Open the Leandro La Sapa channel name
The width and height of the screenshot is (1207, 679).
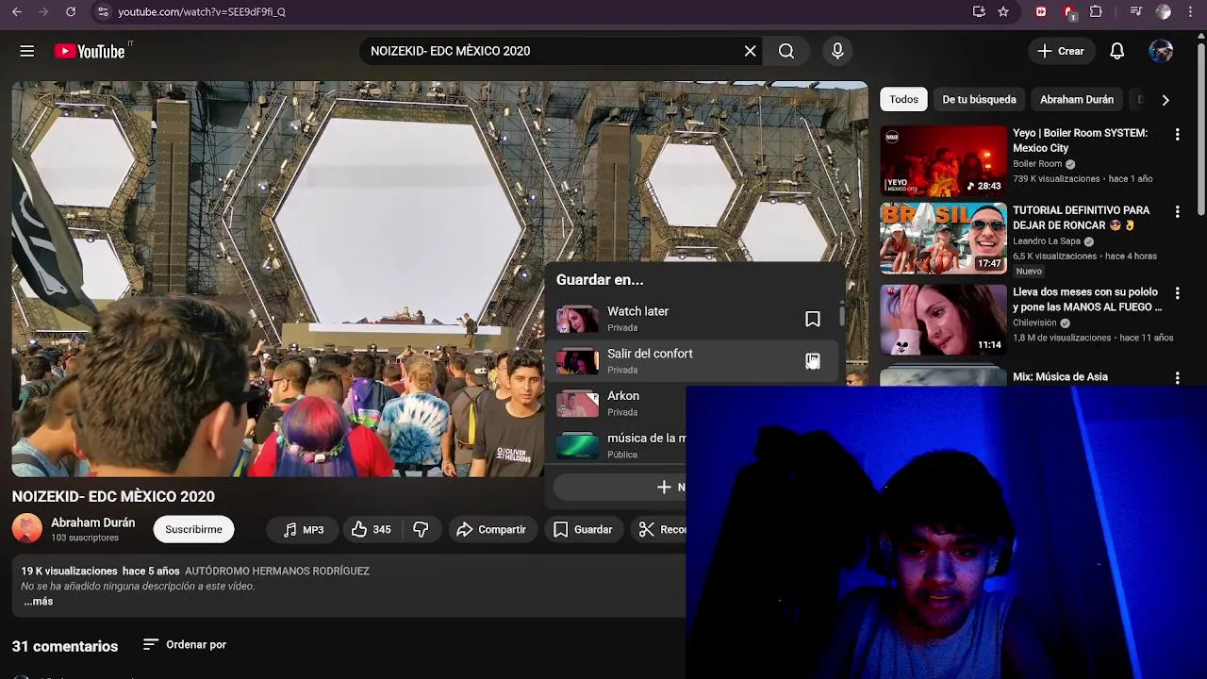click(1047, 241)
